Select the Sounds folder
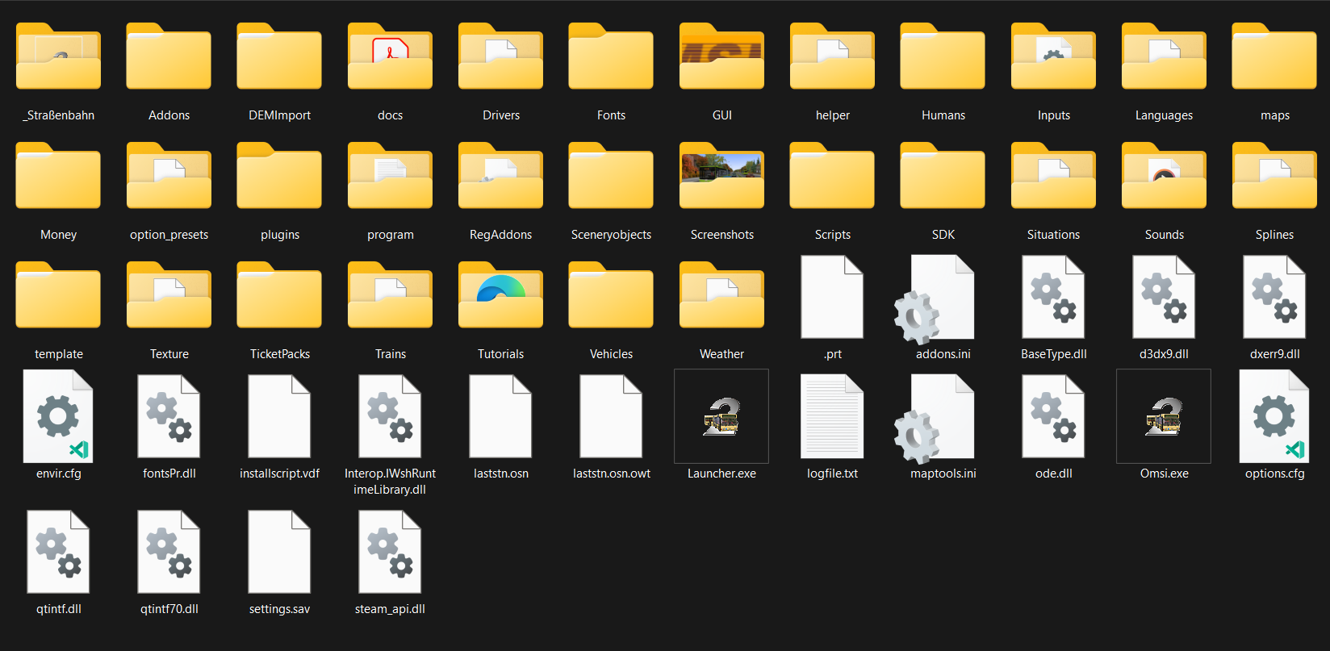Screen dimensions: 1330x651 pos(1164,177)
